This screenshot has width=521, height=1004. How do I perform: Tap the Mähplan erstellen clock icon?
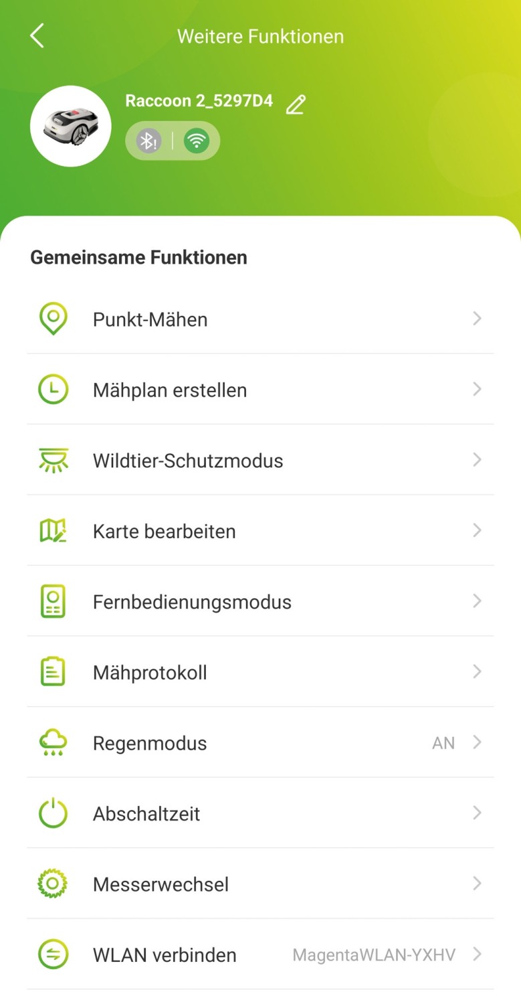coord(54,390)
